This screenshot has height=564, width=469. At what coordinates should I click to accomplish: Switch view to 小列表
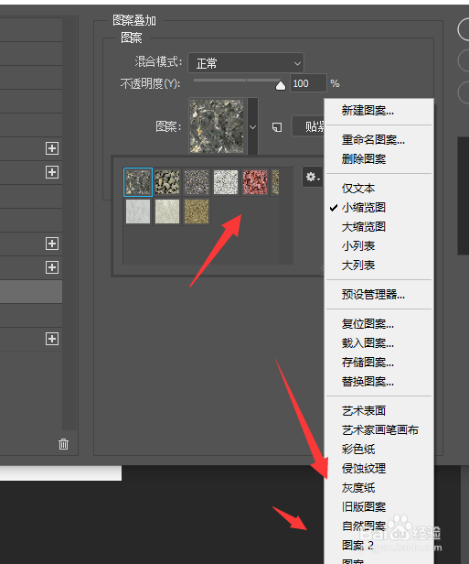pos(358,246)
